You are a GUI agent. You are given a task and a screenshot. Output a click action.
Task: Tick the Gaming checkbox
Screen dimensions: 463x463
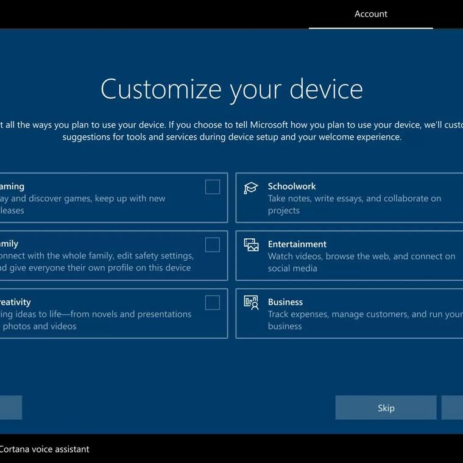213,187
